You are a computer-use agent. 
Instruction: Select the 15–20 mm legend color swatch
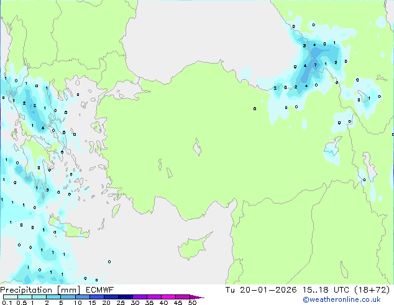97,297
